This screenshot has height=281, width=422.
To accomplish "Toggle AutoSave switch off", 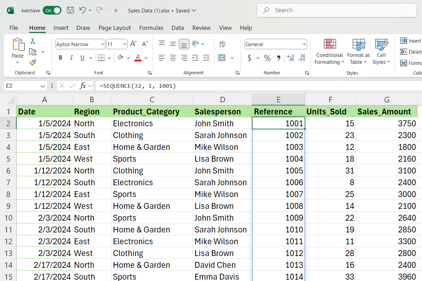I will [x=52, y=10].
